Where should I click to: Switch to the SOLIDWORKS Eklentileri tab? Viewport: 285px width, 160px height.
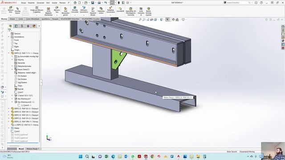point(70,19)
